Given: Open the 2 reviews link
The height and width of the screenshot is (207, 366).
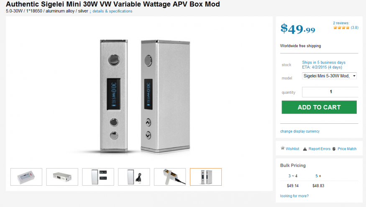Looking at the screenshot, I should coord(341,23).
